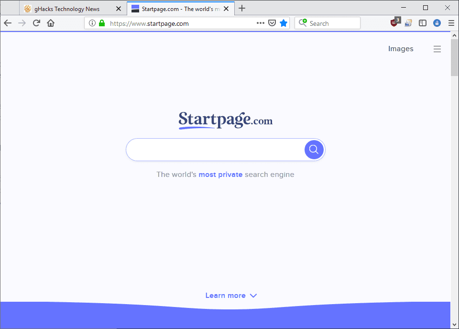Click the forward navigation arrow
The width and height of the screenshot is (459, 329).
click(22, 23)
